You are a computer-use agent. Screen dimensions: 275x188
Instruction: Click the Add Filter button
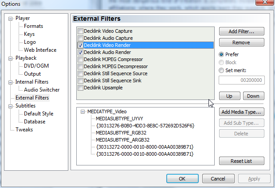tap(241, 31)
